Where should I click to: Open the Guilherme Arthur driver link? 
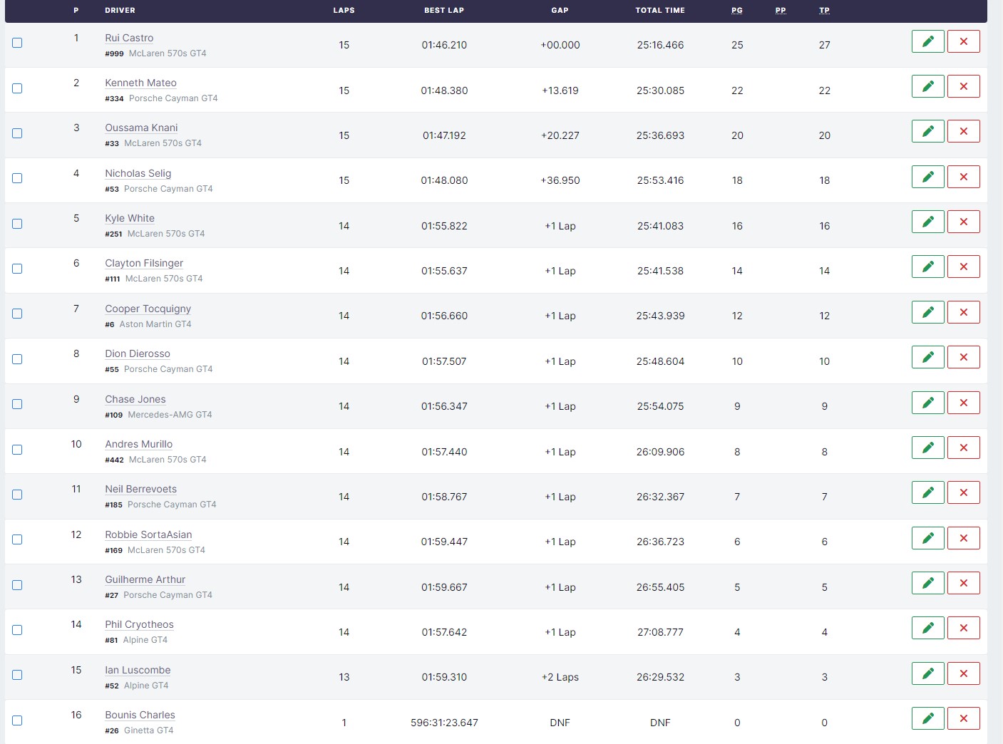[x=145, y=579]
